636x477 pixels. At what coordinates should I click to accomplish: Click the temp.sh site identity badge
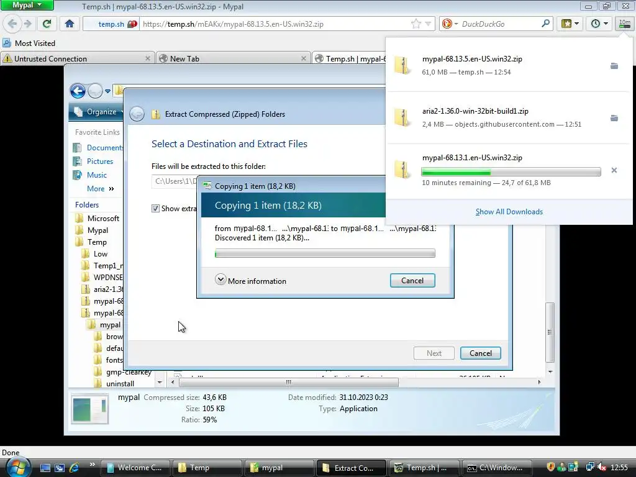(x=111, y=24)
